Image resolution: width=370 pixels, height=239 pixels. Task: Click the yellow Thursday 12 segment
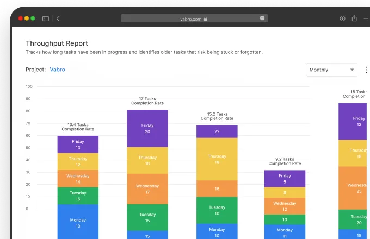coord(78,162)
